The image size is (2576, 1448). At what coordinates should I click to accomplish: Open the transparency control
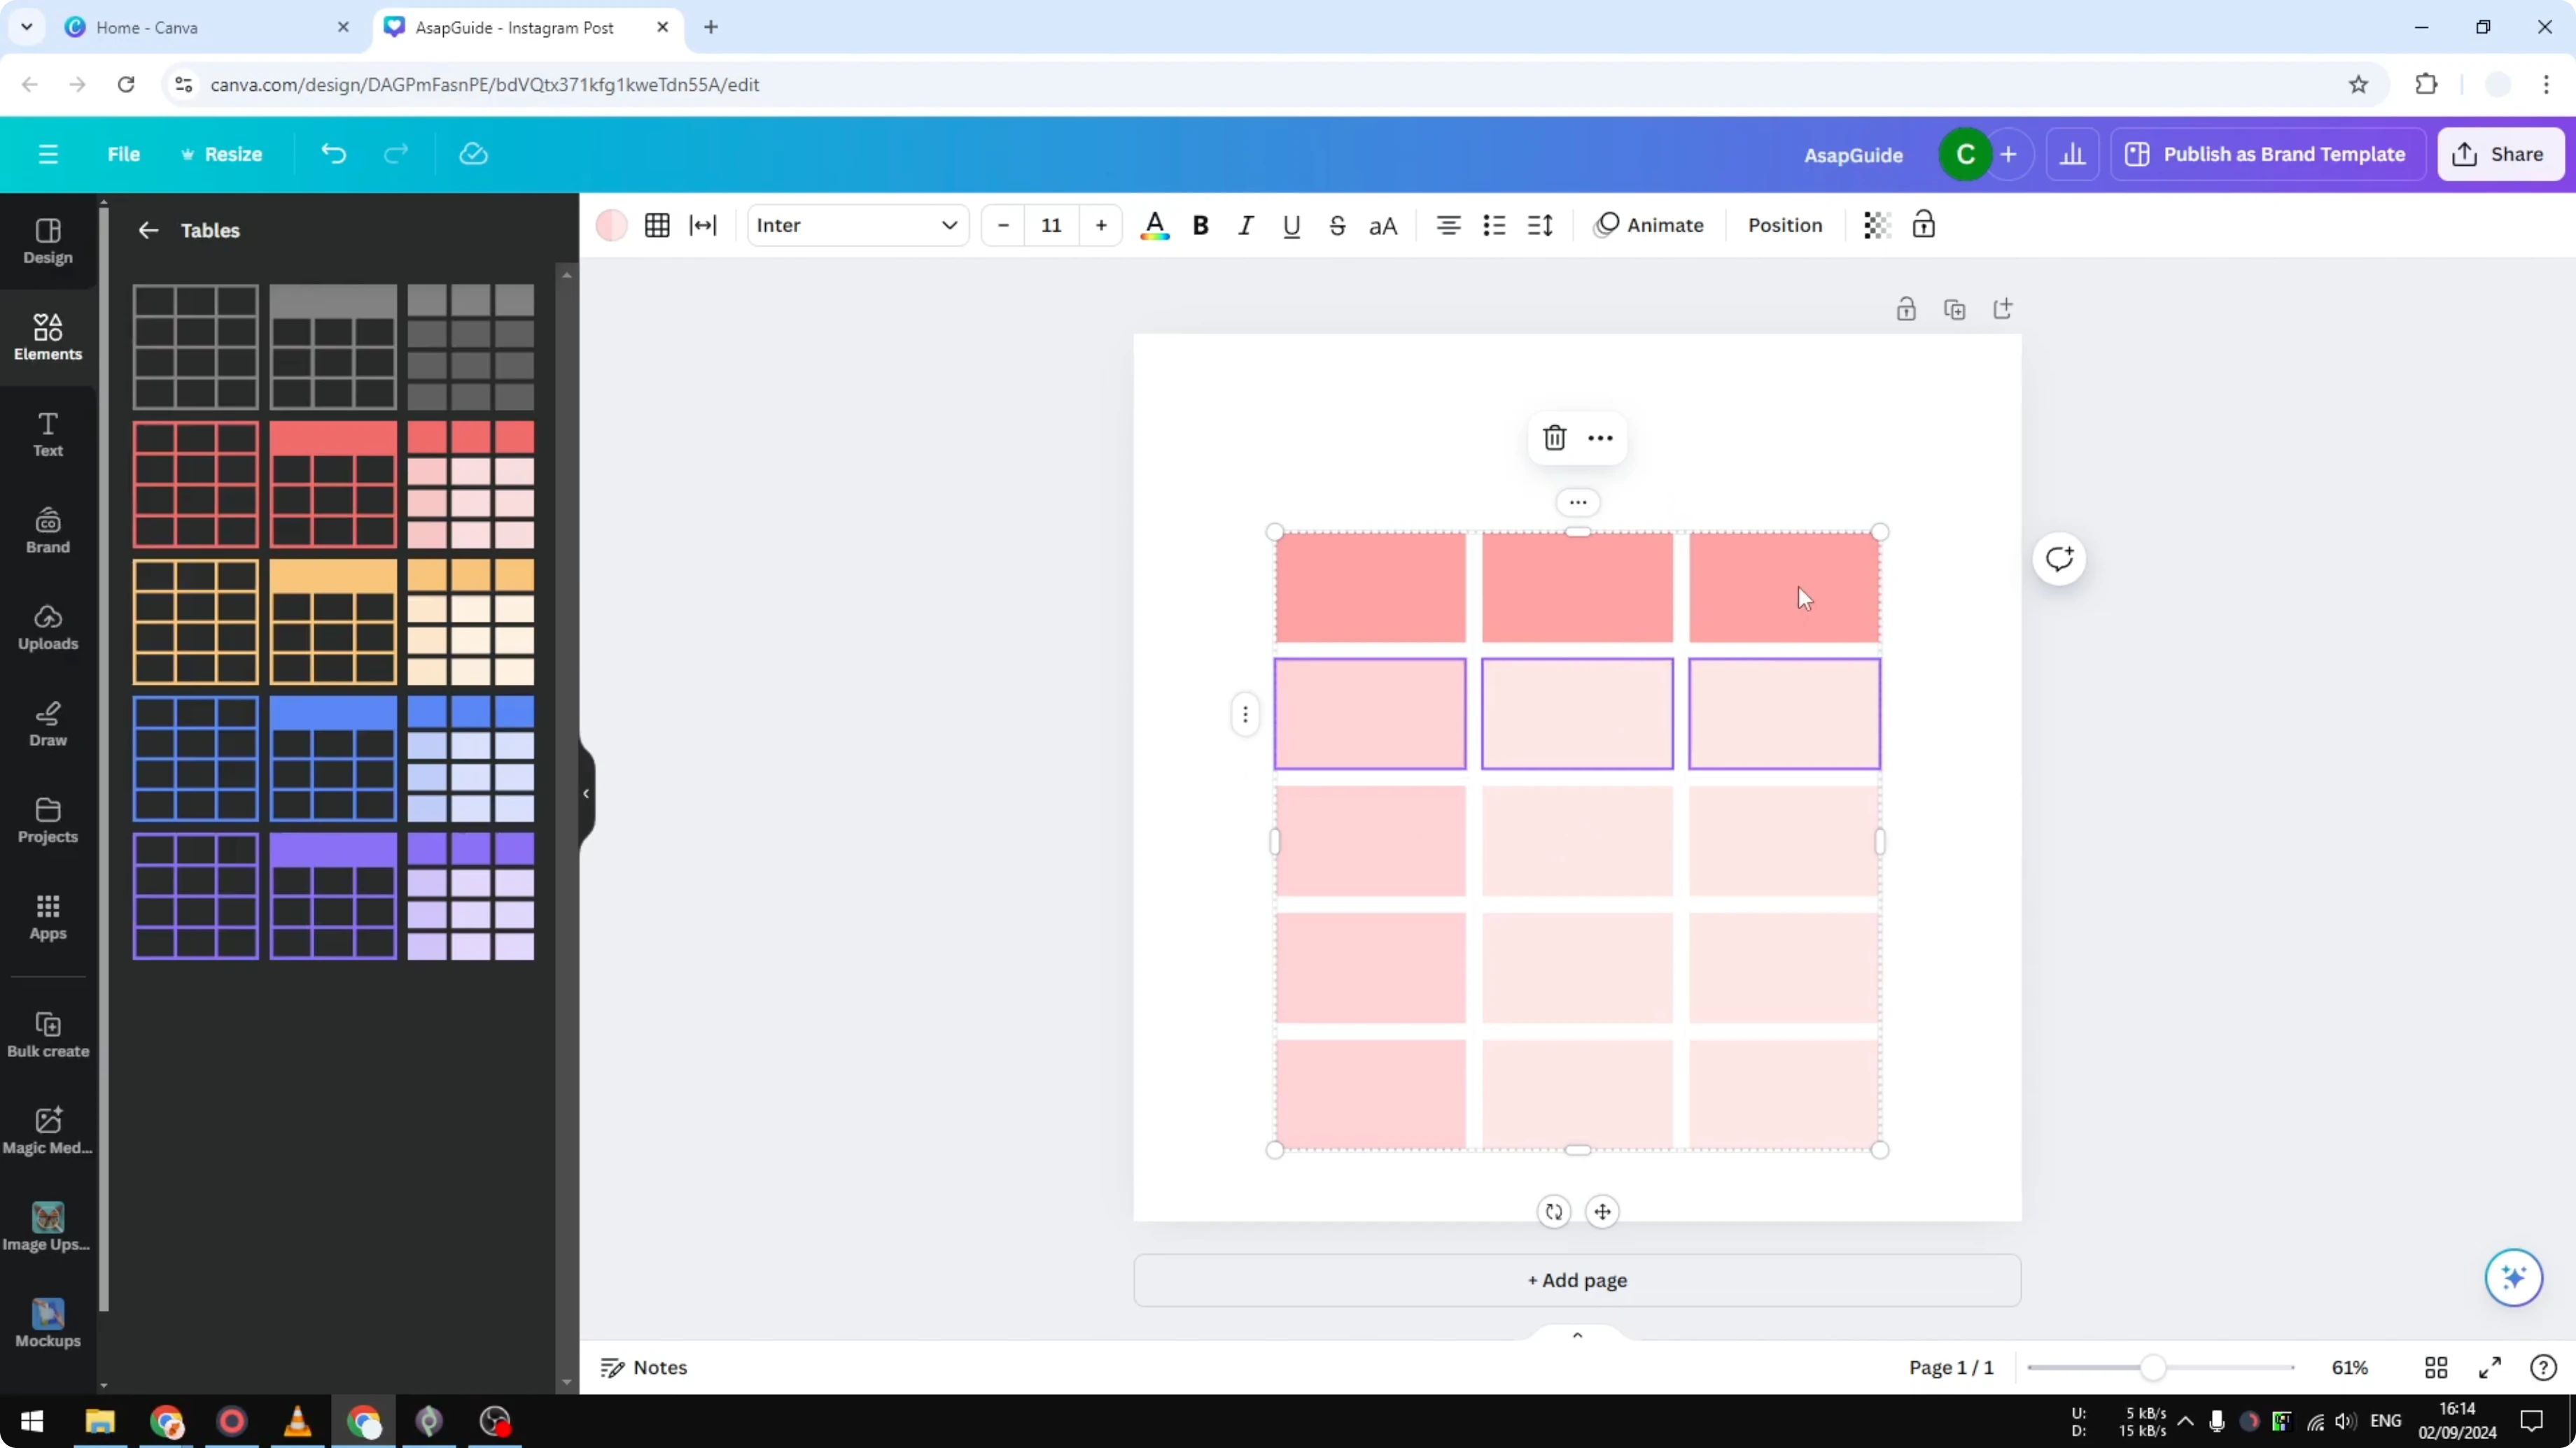point(1877,226)
